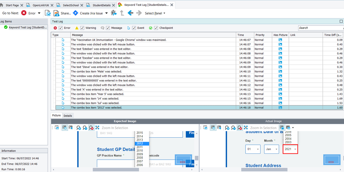This screenshot has height=172, width=344.
Task: Click the blue back arrow in toolbar
Action: 130,13
